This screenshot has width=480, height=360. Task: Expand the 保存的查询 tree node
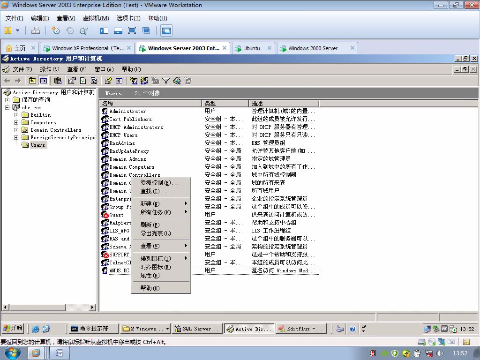(x=7, y=100)
